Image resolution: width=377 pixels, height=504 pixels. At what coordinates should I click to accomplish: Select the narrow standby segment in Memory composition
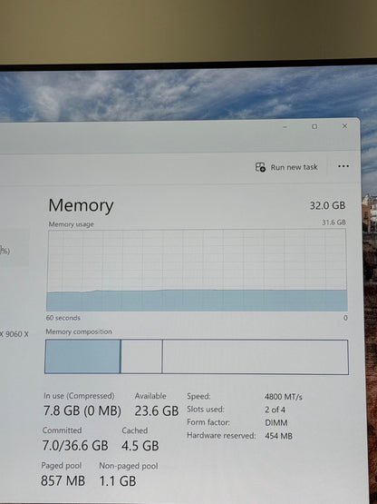tap(141, 357)
